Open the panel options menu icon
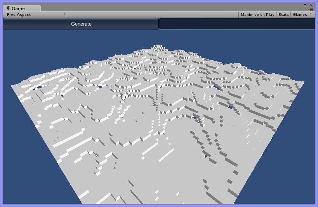Viewport: 318px width, 207px height. coord(311,9)
